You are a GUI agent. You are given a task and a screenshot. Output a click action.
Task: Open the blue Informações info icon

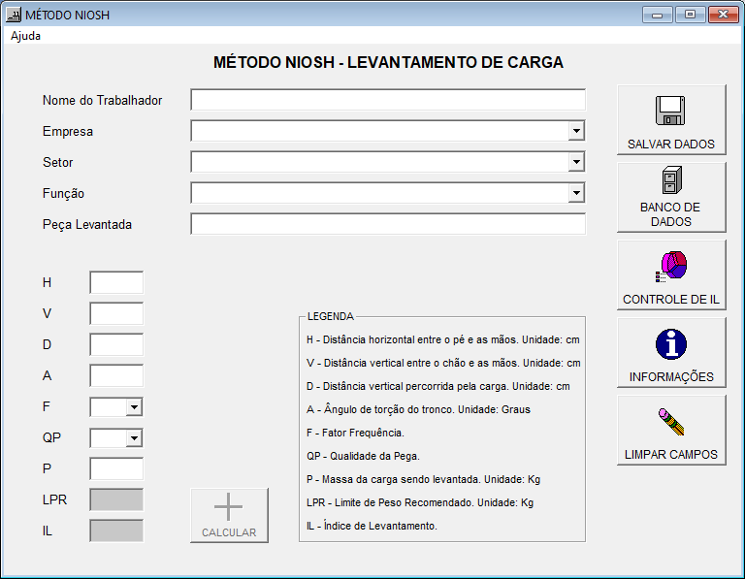(670, 343)
